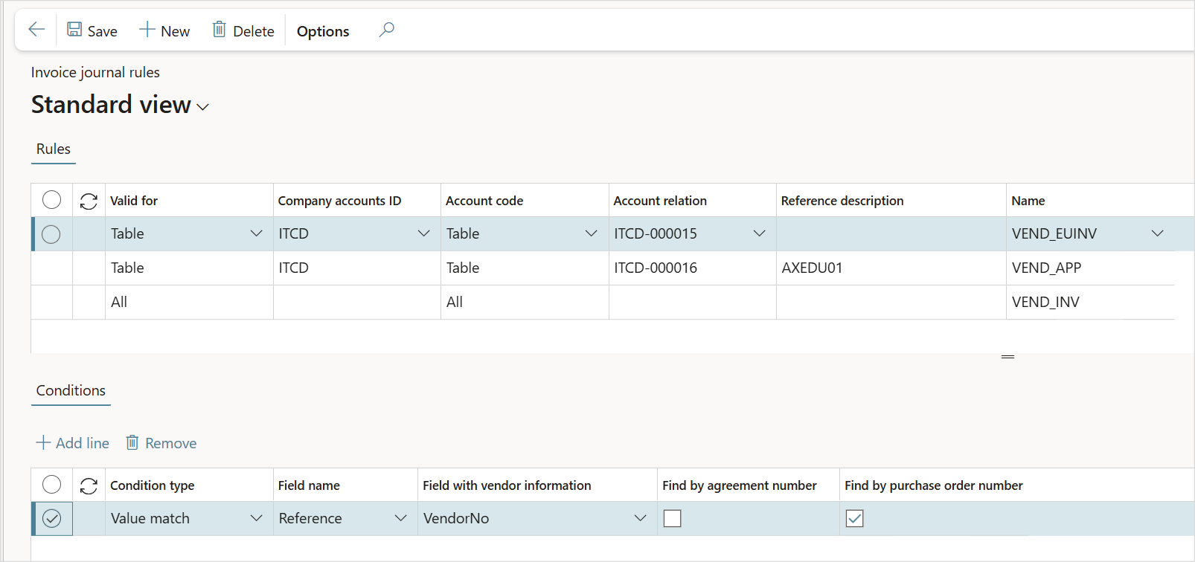Open the Condition type Value match dropdown
Viewport: 1195px width, 562px height.
tap(256, 518)
